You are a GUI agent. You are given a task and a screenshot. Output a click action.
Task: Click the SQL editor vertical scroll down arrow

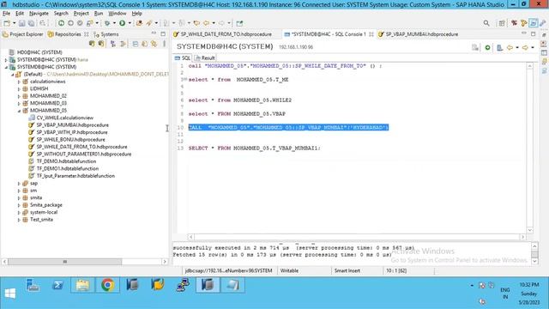pyautogui.click(x=530, y=230)
